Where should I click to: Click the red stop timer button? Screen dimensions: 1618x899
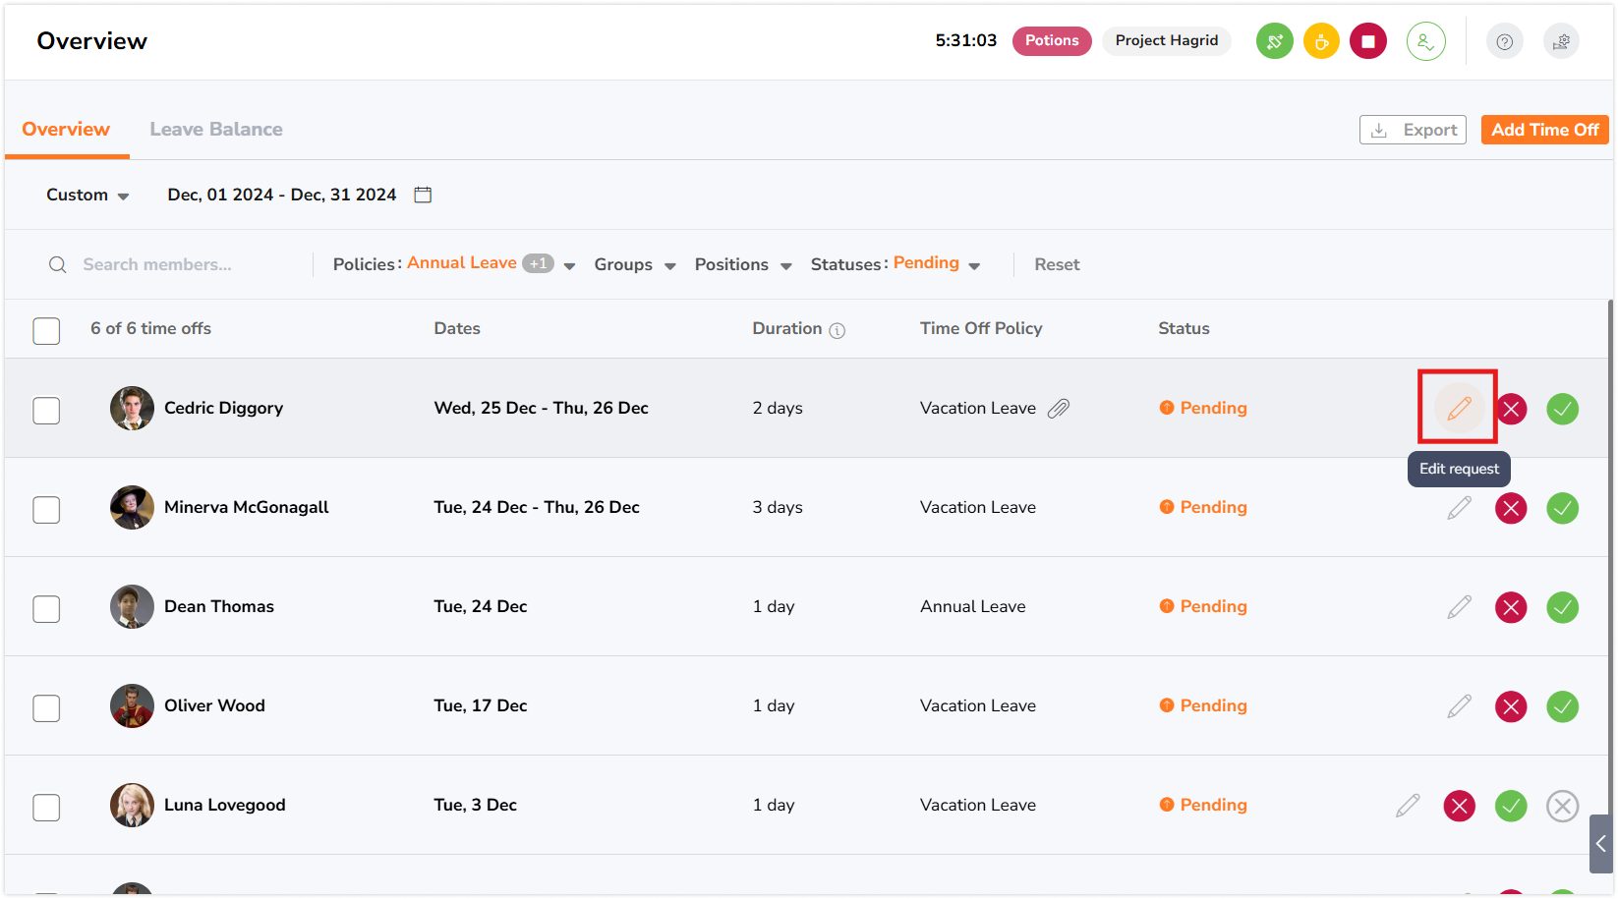[1367, 41]
